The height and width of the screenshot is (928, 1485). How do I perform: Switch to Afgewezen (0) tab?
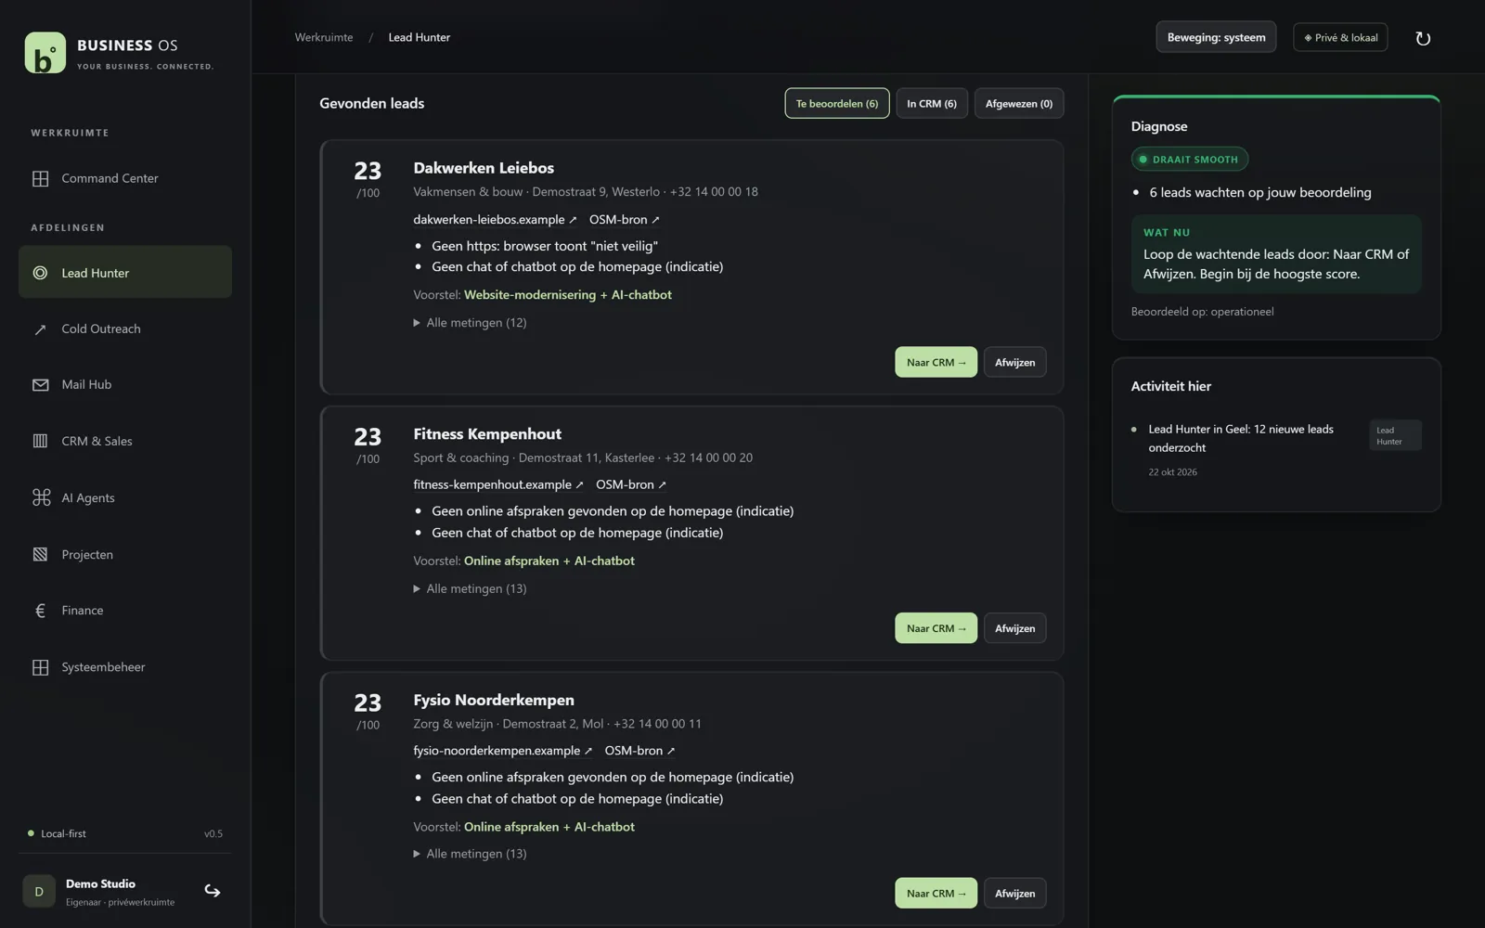point(1018,103)
